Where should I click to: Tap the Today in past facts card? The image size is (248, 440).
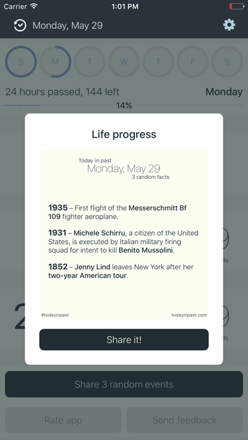point(124,235)
